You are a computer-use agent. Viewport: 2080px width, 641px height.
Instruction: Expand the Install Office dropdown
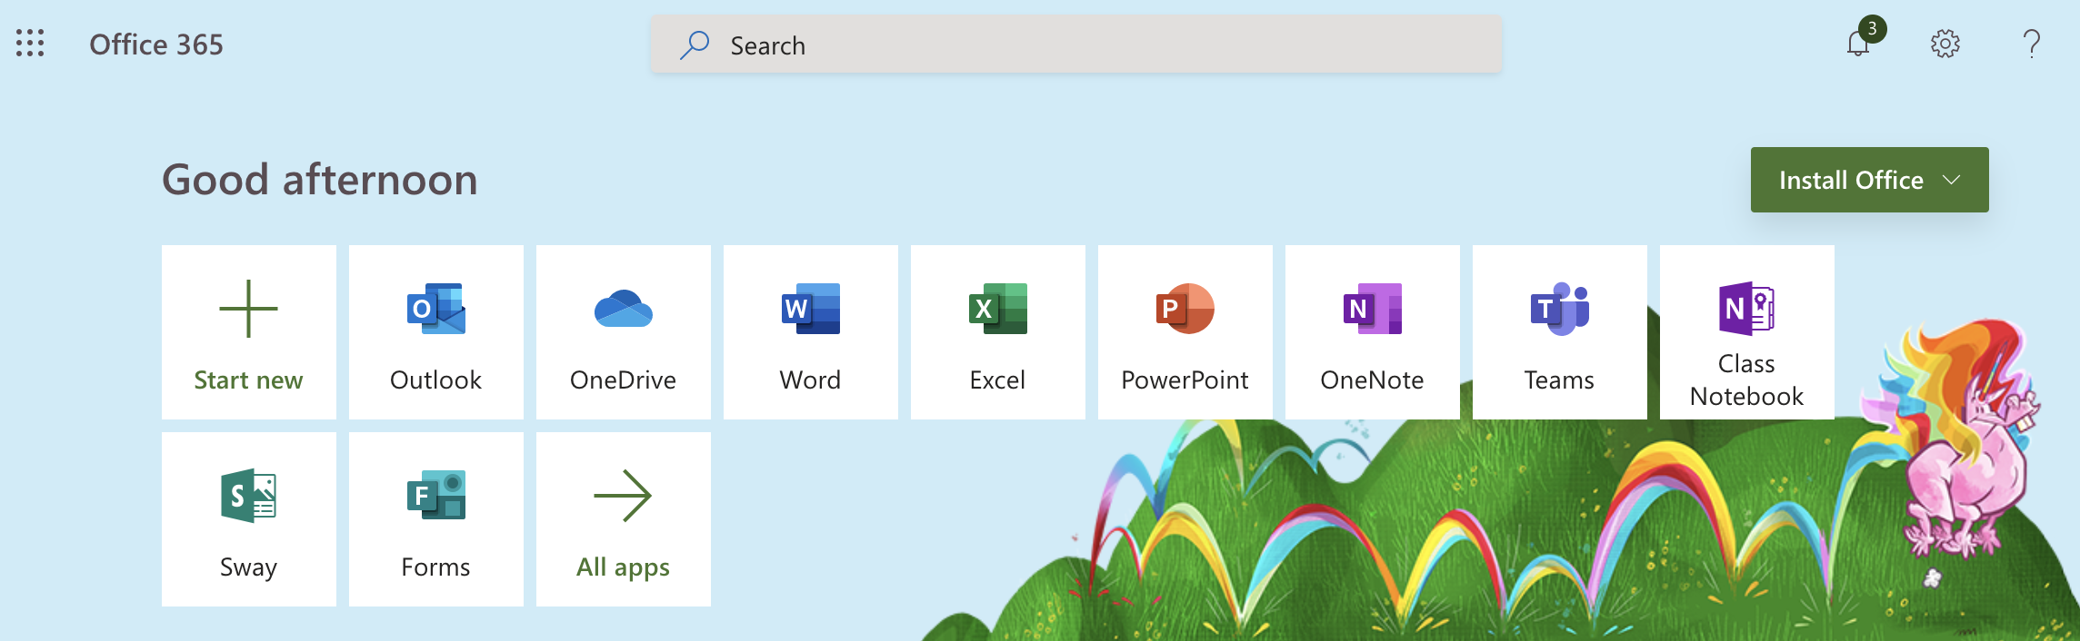(x=1870, y=180)
